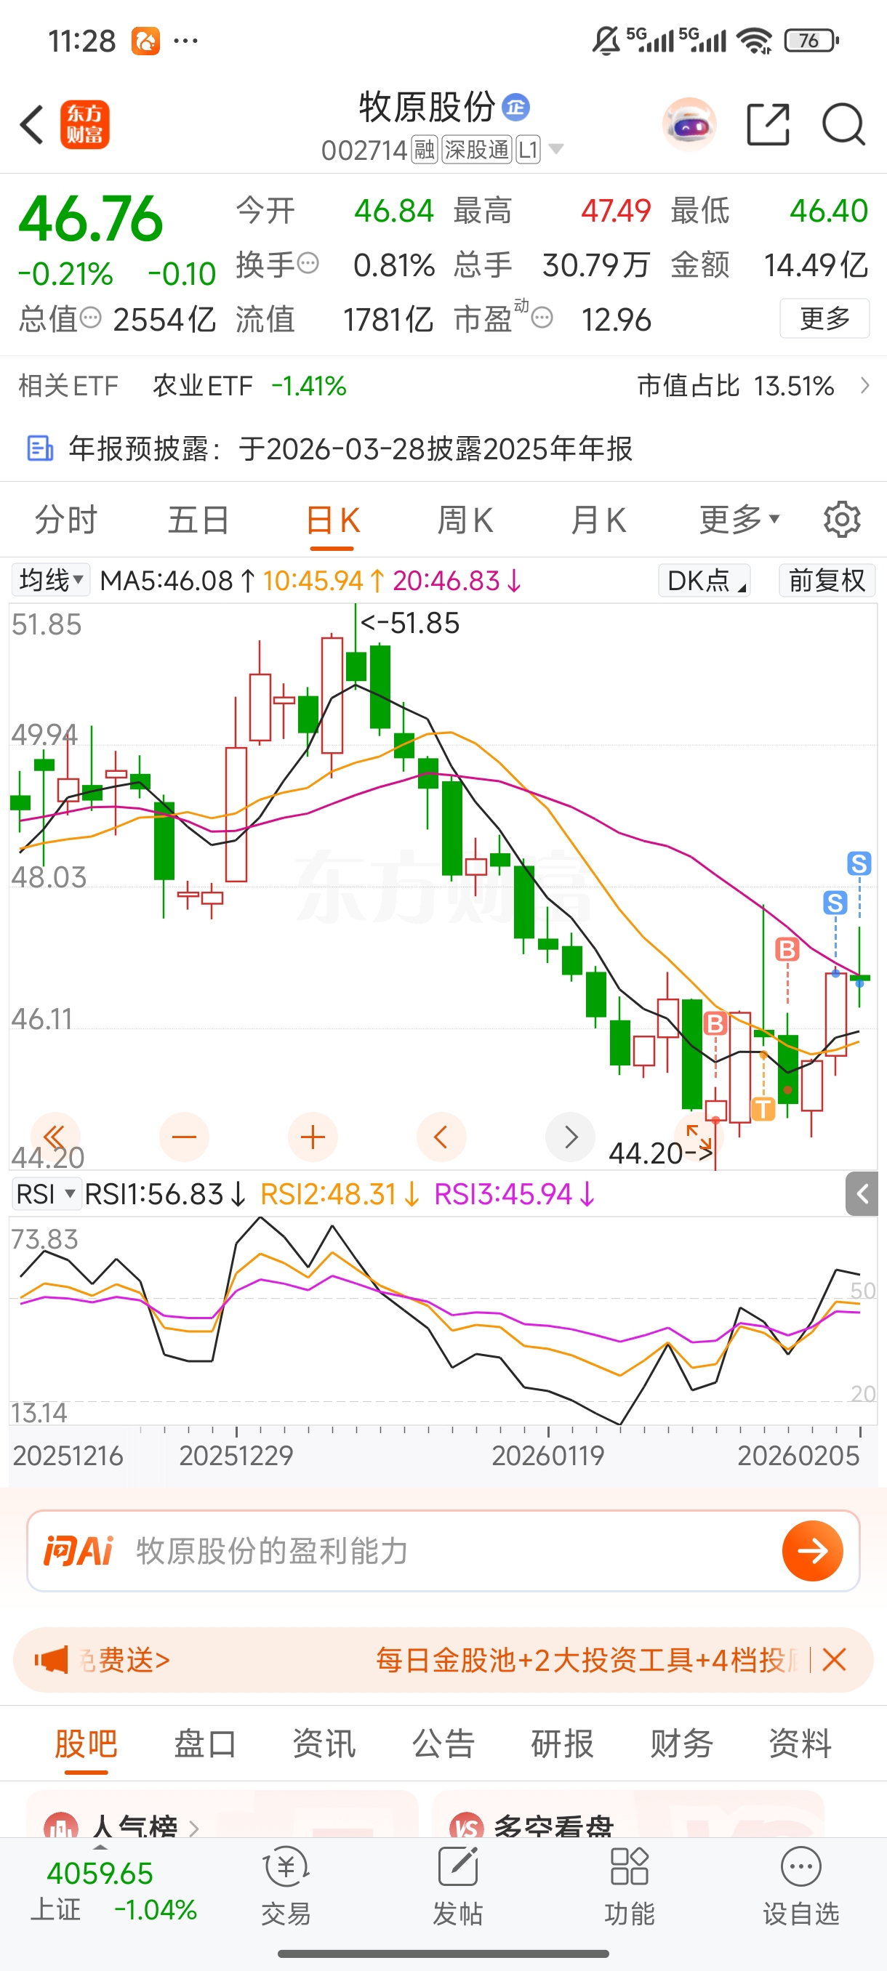Zoom in chart with plus button
887x1971 pixels.
[312, 1137]
